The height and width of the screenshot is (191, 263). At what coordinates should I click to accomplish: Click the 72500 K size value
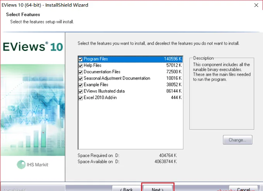pyautogui.click(x=174, y=72)
